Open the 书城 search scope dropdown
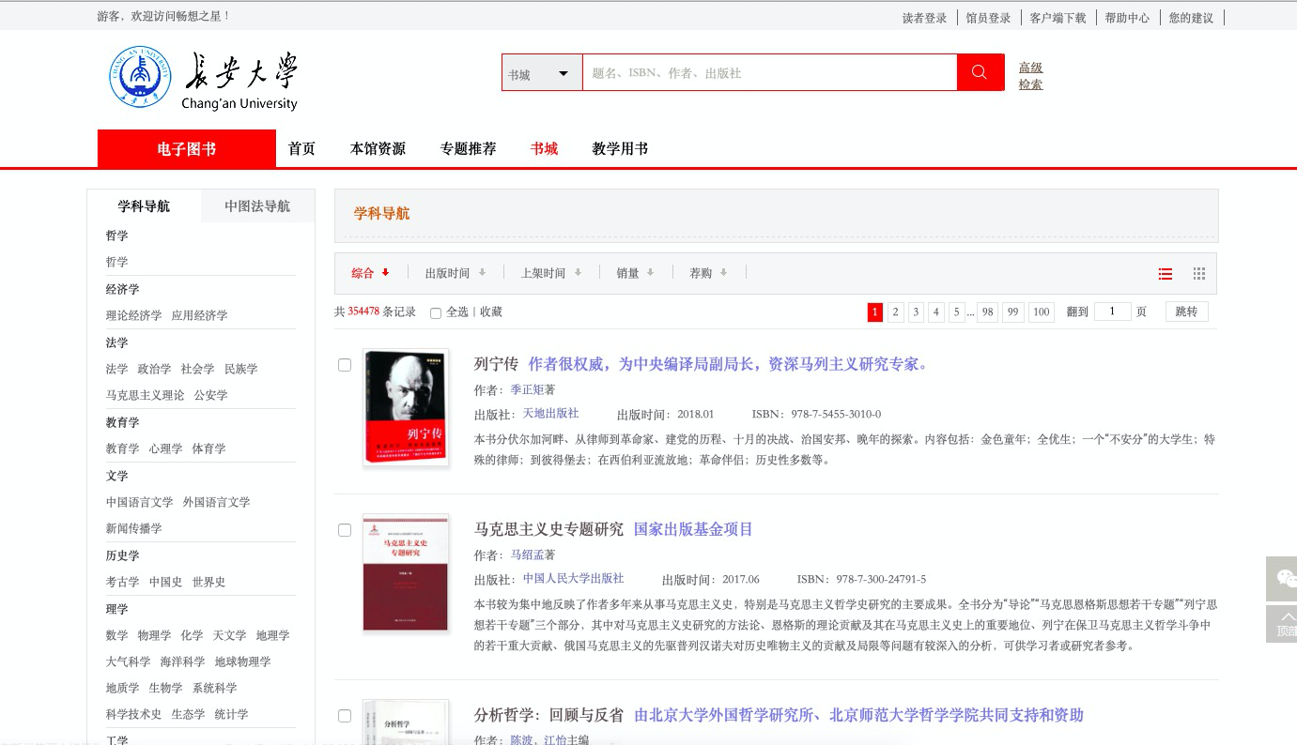This screenshot has height=745, width=1297. [x=542, y=73]
